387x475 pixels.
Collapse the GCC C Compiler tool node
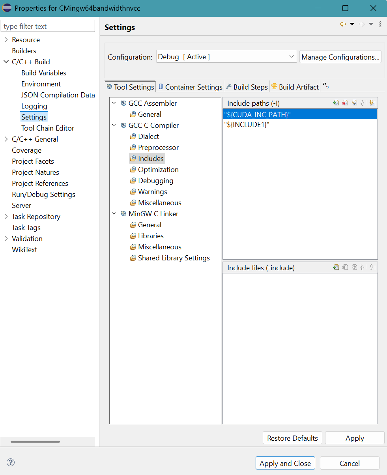point(114,125)
